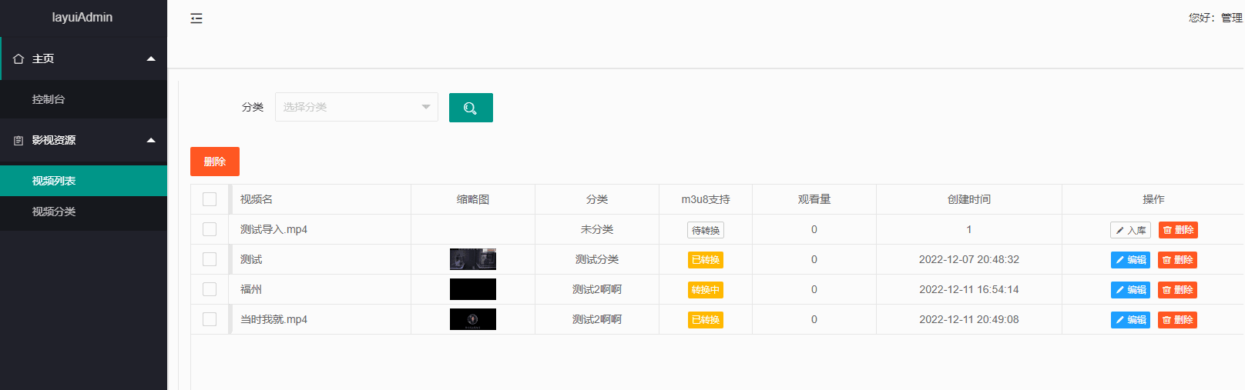Click the sidebar collapse icon in header

pyautogui.click(x=196, y=18)
